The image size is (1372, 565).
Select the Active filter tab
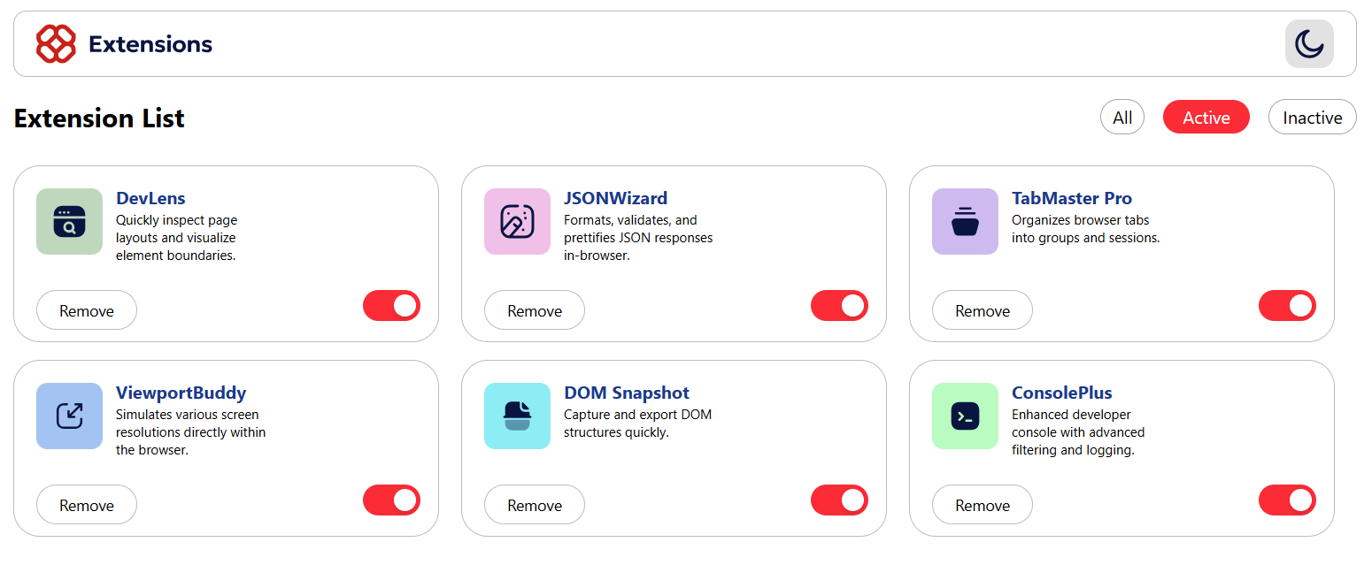click(1206, 118)
